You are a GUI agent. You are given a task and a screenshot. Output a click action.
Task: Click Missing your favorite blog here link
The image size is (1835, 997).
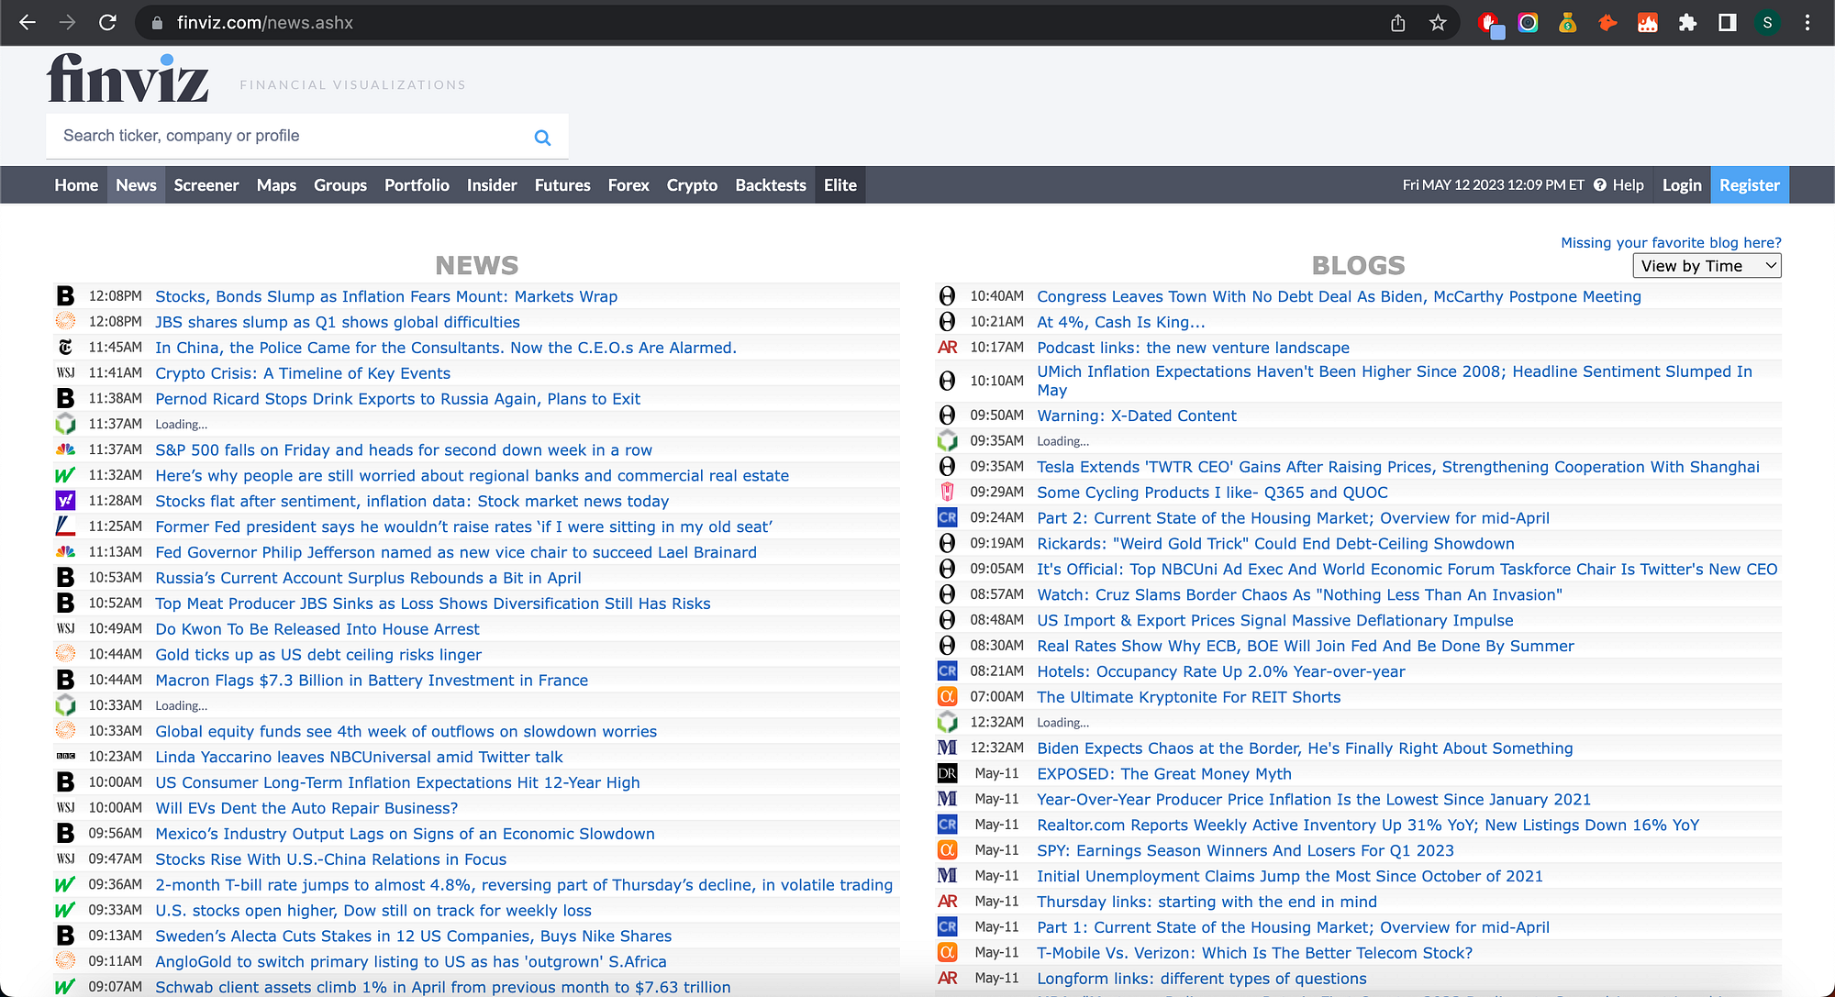[1671, 243]
